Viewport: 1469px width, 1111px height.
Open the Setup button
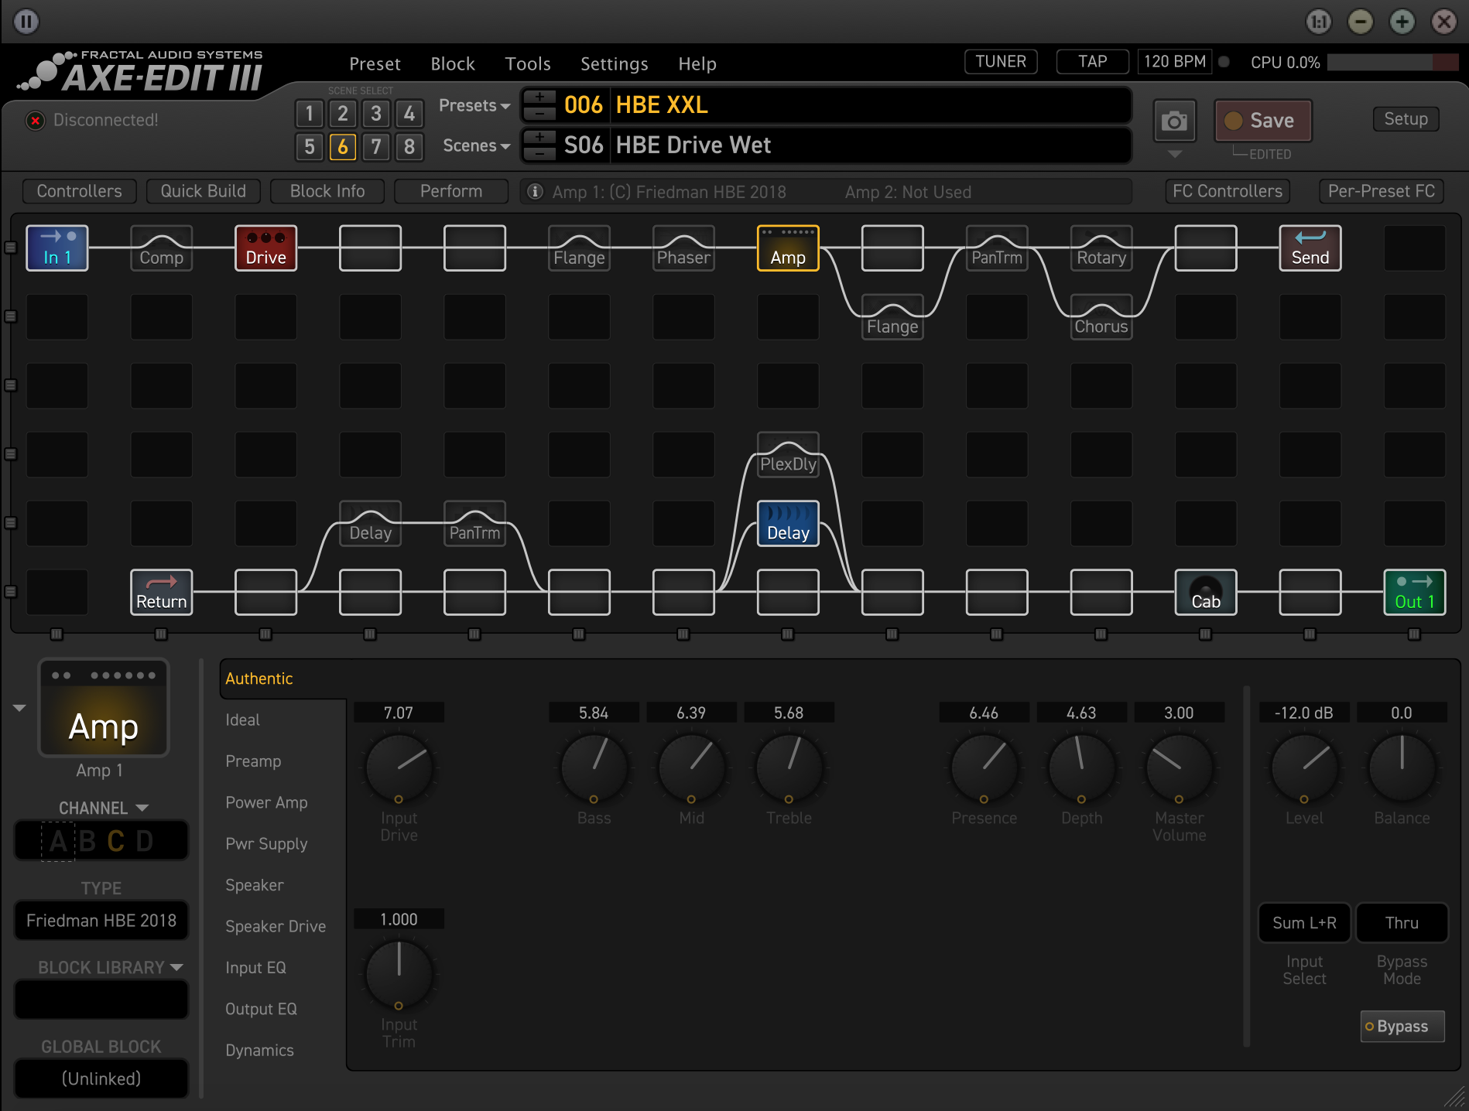click(x=1406, y=119)
